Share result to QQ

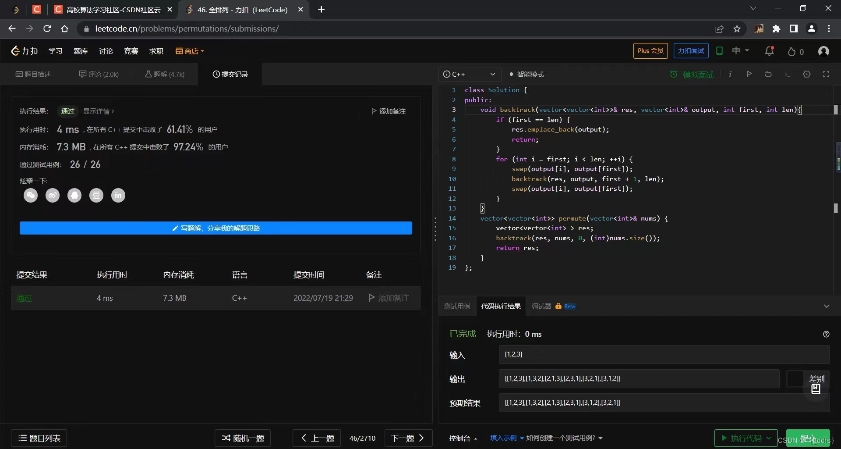(x=74, y=196)
